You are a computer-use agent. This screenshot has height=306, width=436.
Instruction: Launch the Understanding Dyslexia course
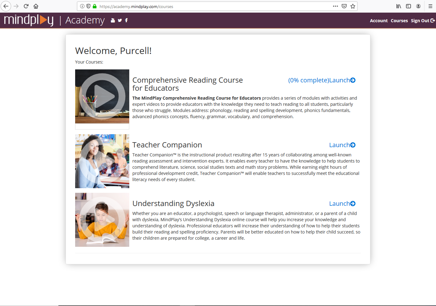click(x=342, y=204)
